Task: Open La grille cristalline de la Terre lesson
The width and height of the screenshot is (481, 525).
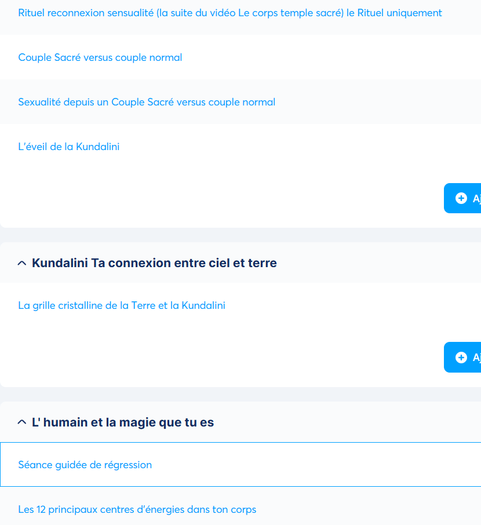Action: tap(122, 305)
